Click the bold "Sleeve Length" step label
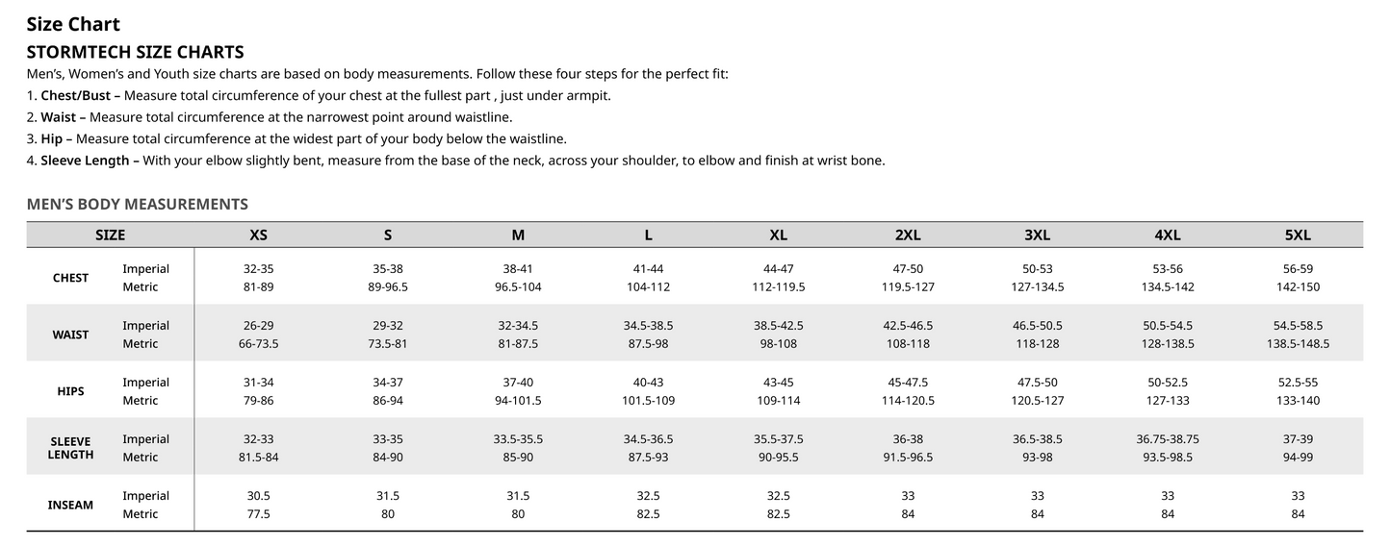Screen dimensions: 1391x546 coord(85,161)
